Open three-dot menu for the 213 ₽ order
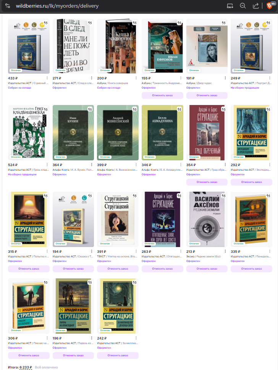The height and width of the screenshot is (370, 278). pyautogui.click(x=225, y=251)
